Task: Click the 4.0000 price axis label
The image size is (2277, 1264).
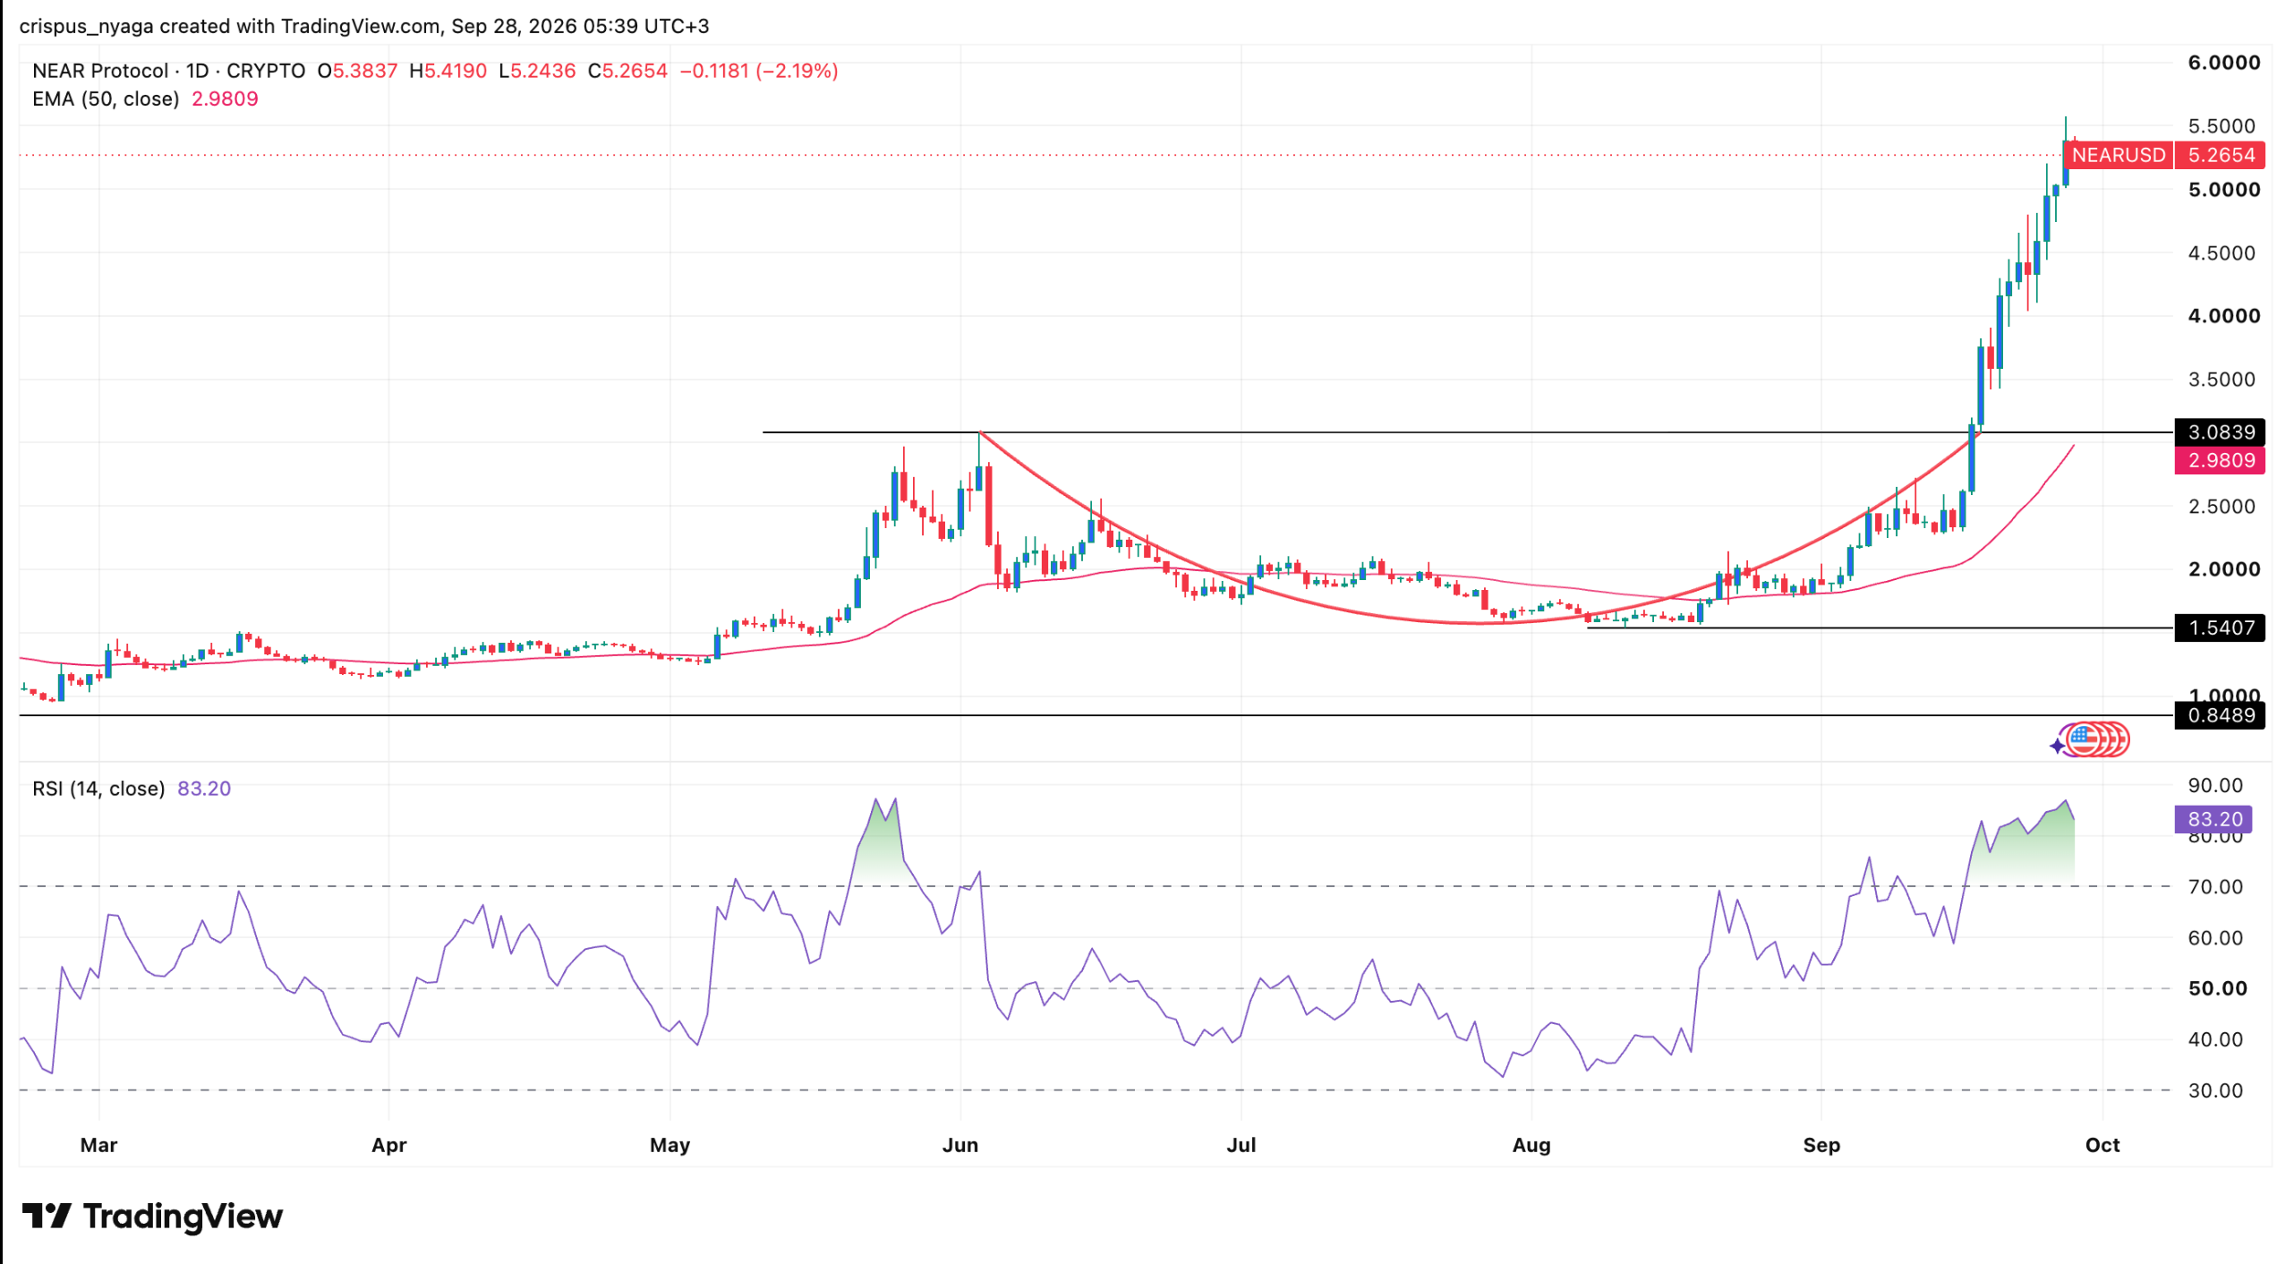Action: coord(2226,316)
